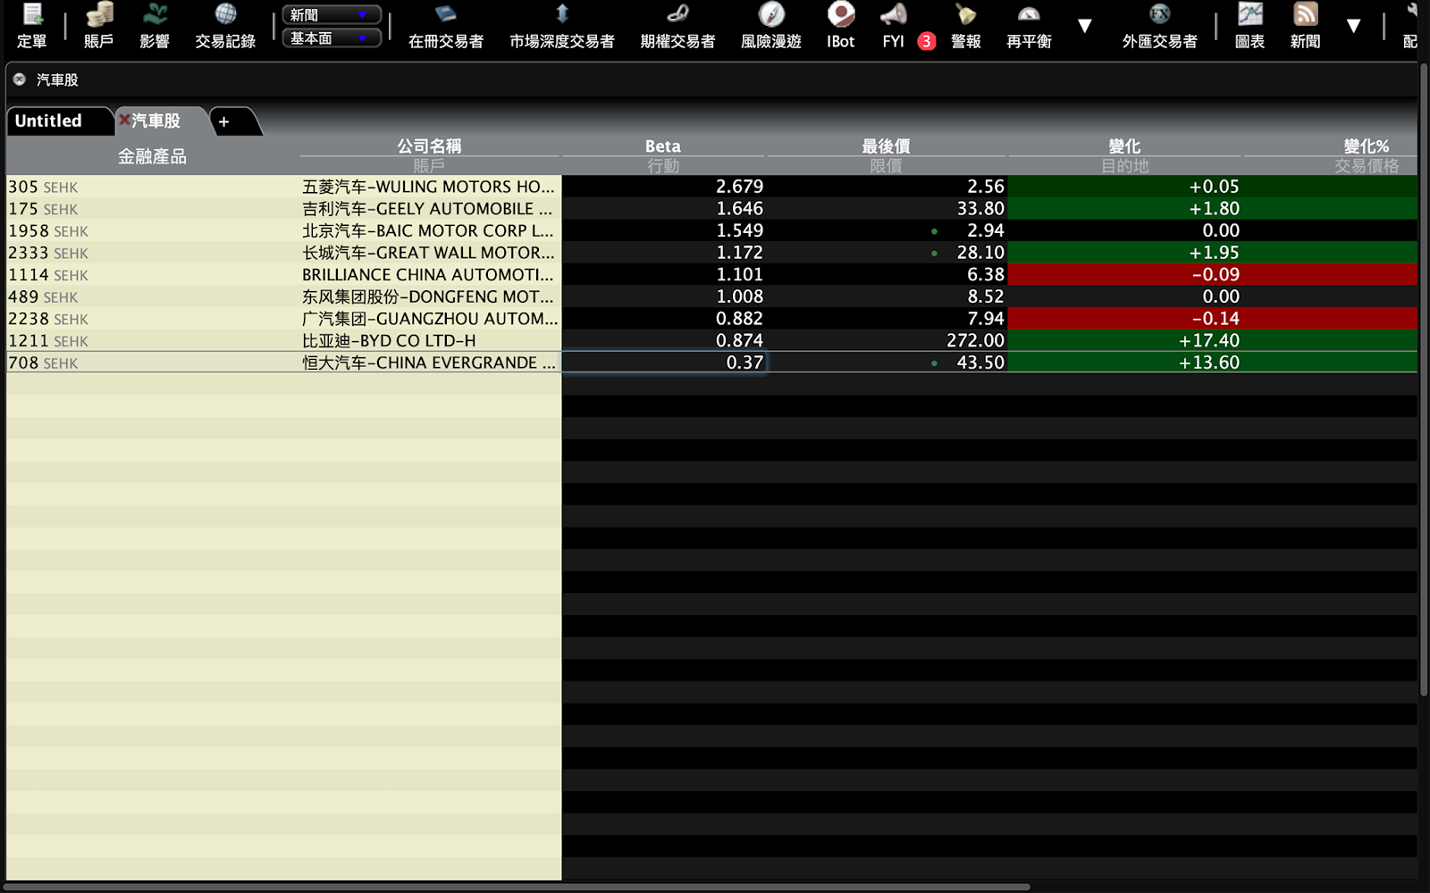Click Beta cell 0.37 for Evergrande

coord(663,363)
